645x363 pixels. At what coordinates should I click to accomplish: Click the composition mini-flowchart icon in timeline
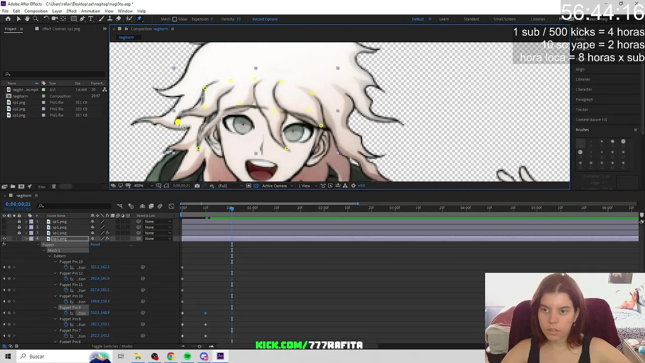(x=119, y=206)
